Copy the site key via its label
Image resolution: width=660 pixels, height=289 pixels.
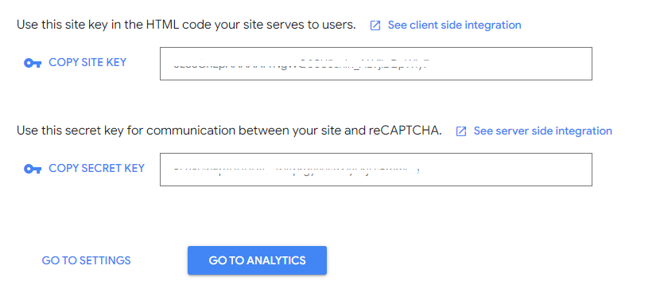87,62
